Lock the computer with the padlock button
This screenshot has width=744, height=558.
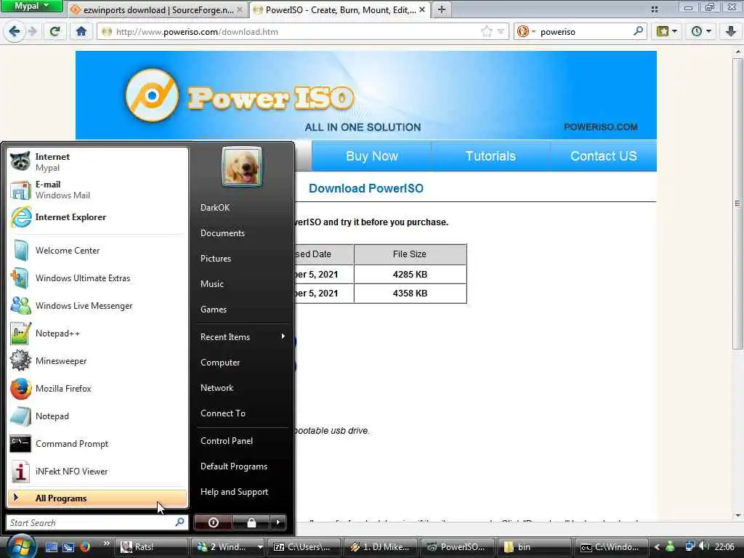(251, 522)
